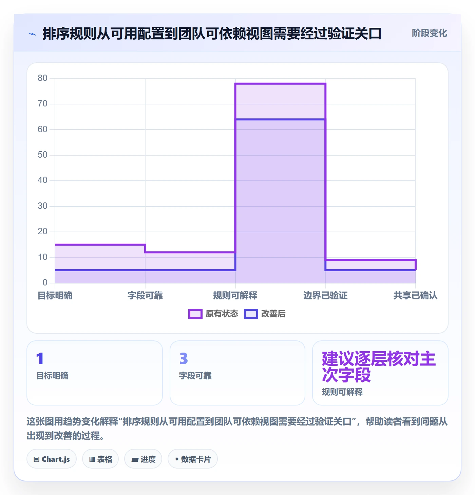Click the Chart.js chip square icon
Viewport: 475px width, 495px height.
(x=37, y=459)
